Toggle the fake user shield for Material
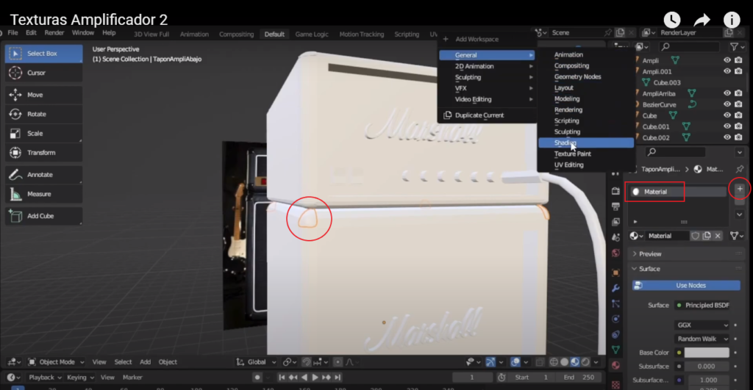This screenshot has width=753, height=390. (696, 236)
